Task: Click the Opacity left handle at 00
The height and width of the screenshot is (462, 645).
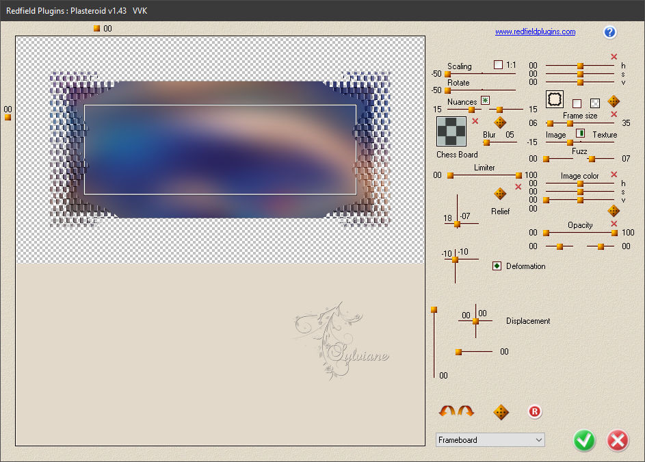Action: (547, 233)
